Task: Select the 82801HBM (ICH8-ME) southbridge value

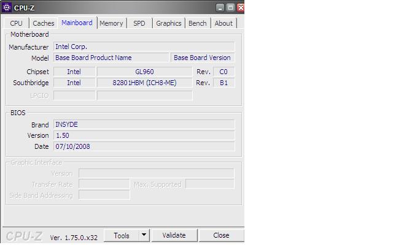Action: (144, 83)
